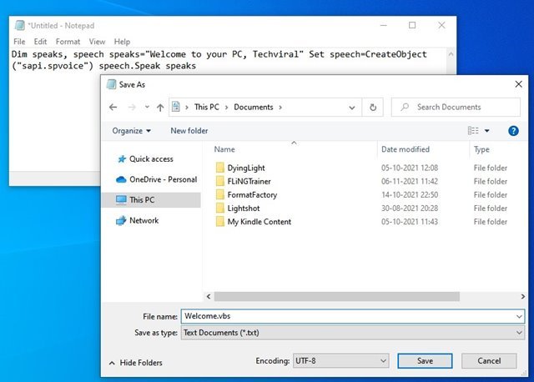Expand the chevron after This PC breadcrumb
This screenshot has height=382, width=534.
[226, 108]
